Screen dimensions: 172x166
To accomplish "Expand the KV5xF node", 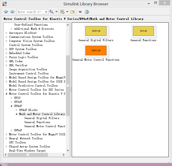I will (11, 130).
